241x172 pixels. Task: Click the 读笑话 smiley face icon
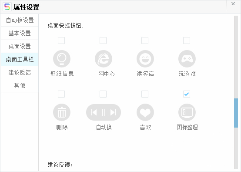coord(145,59)
